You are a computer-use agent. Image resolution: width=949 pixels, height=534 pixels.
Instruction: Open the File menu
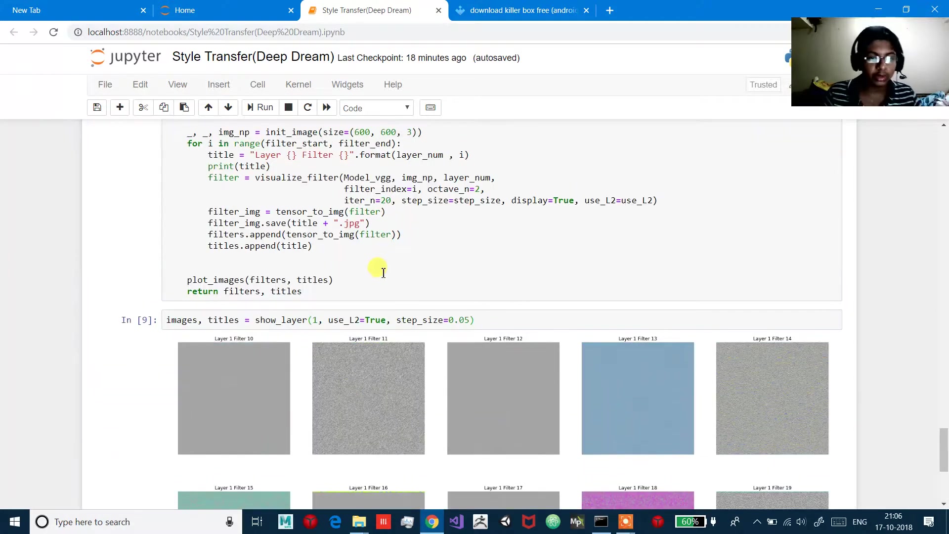click(x=105, y=85)
